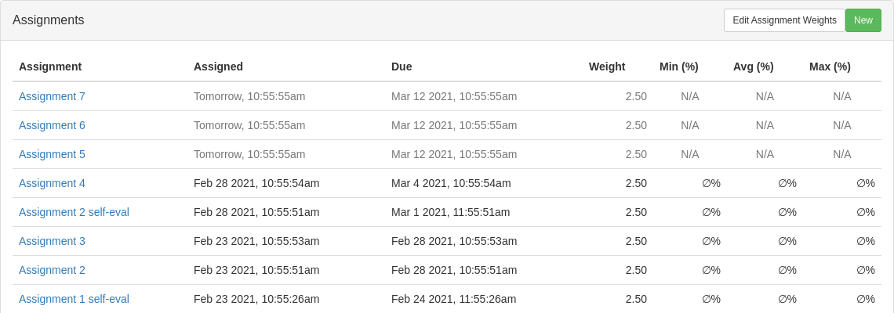894x313 pixels.
Task: Click the Weight column header
Action: click(x=607, y=67)
